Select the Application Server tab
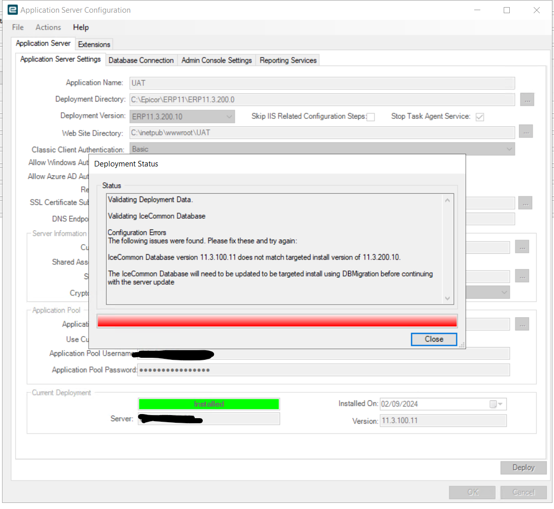Screen dimensions: 554x509 click(x=43, y=43)
